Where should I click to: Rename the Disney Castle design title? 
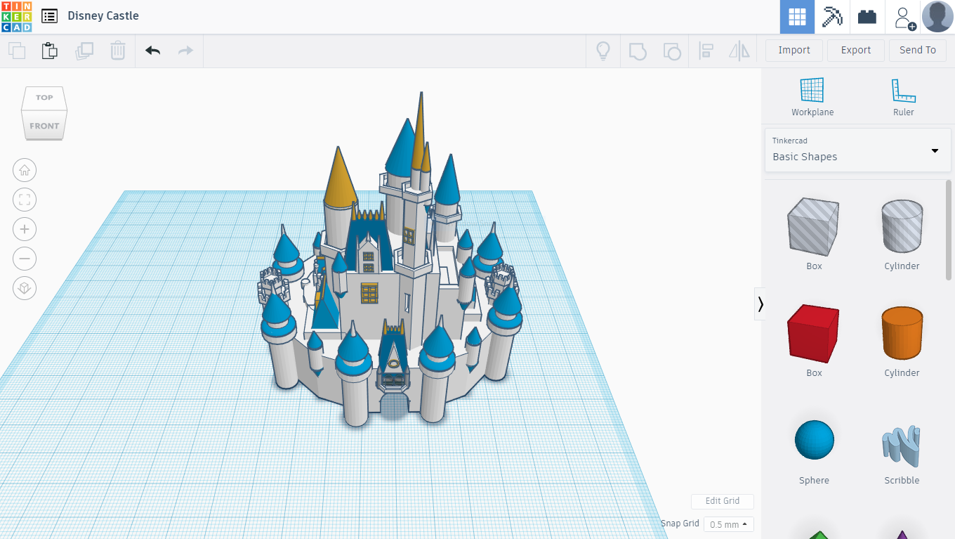pos(103,15)
